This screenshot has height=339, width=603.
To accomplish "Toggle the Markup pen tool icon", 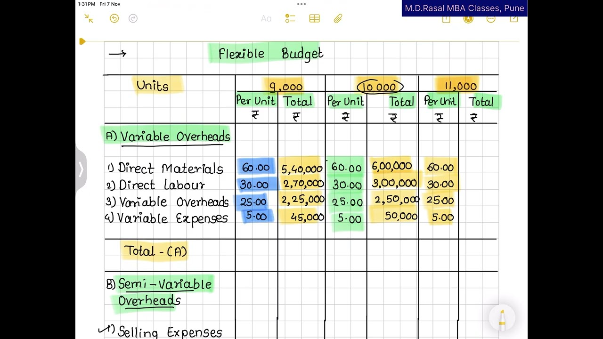I will (468, 19).
